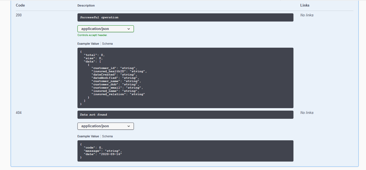Click the Links column header
Viewport: 366px width, 170px height.
305,5
